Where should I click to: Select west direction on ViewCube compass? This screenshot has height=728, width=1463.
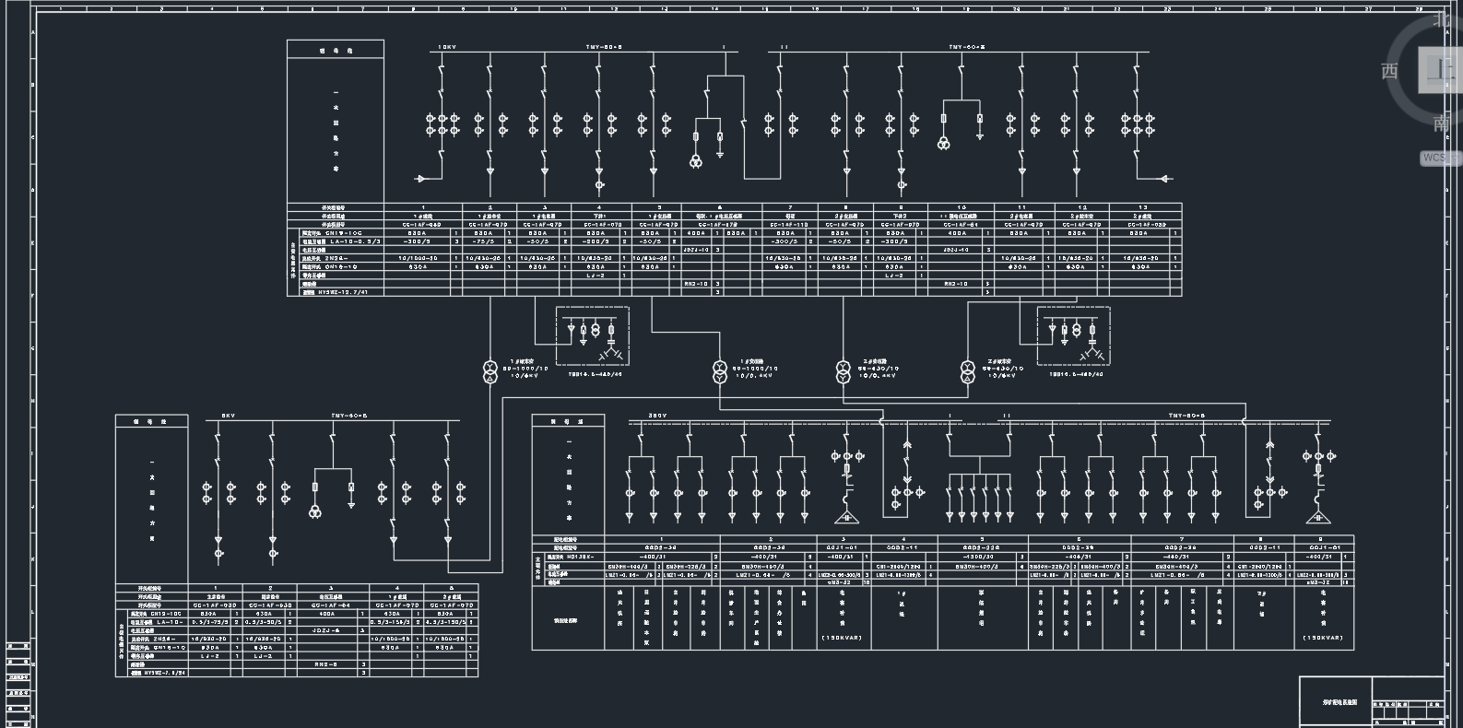point(1389,72)
